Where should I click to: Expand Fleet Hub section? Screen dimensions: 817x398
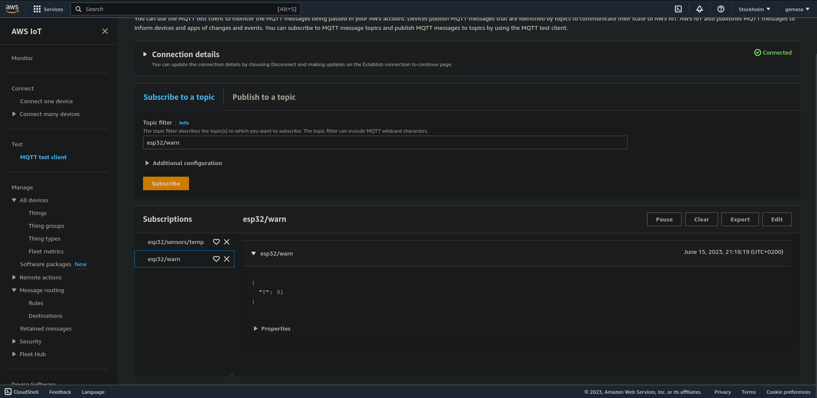coord(14,354)
